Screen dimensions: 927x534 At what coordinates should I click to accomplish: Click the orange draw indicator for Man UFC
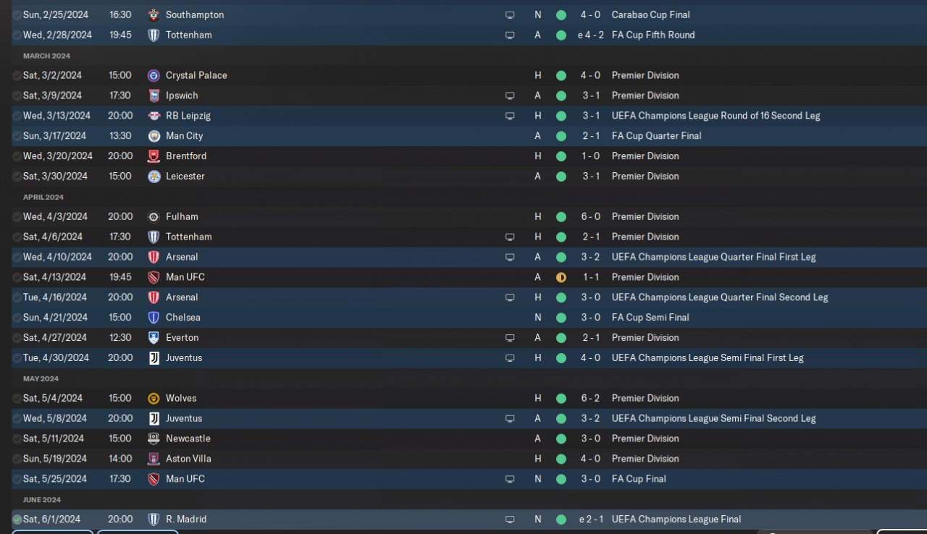[x=561, y=277]
